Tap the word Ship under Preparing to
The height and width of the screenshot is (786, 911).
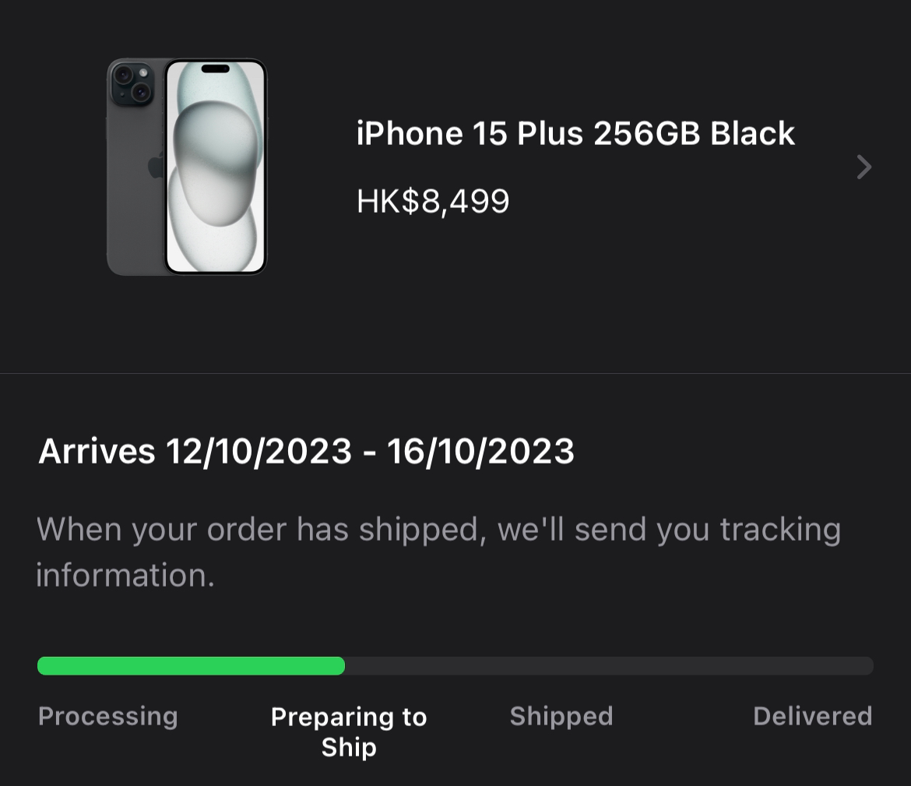click(349, 748)
